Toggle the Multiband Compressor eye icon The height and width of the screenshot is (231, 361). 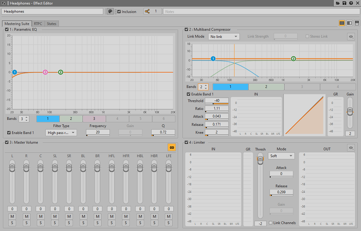351,36
